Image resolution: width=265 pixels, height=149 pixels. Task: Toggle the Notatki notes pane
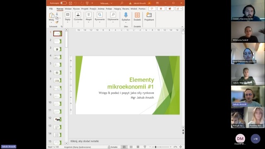click(x=113, y=147)
